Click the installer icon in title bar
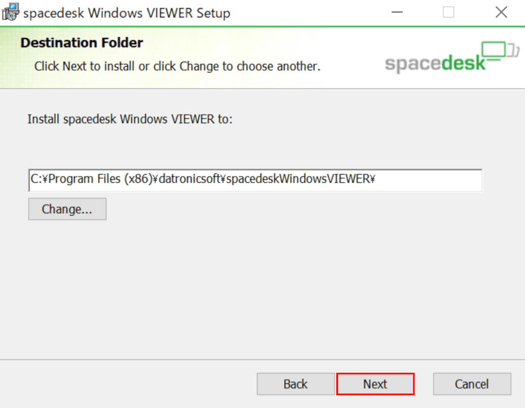The height and width of the screenshot is (408, 525). tap(10, 12)
